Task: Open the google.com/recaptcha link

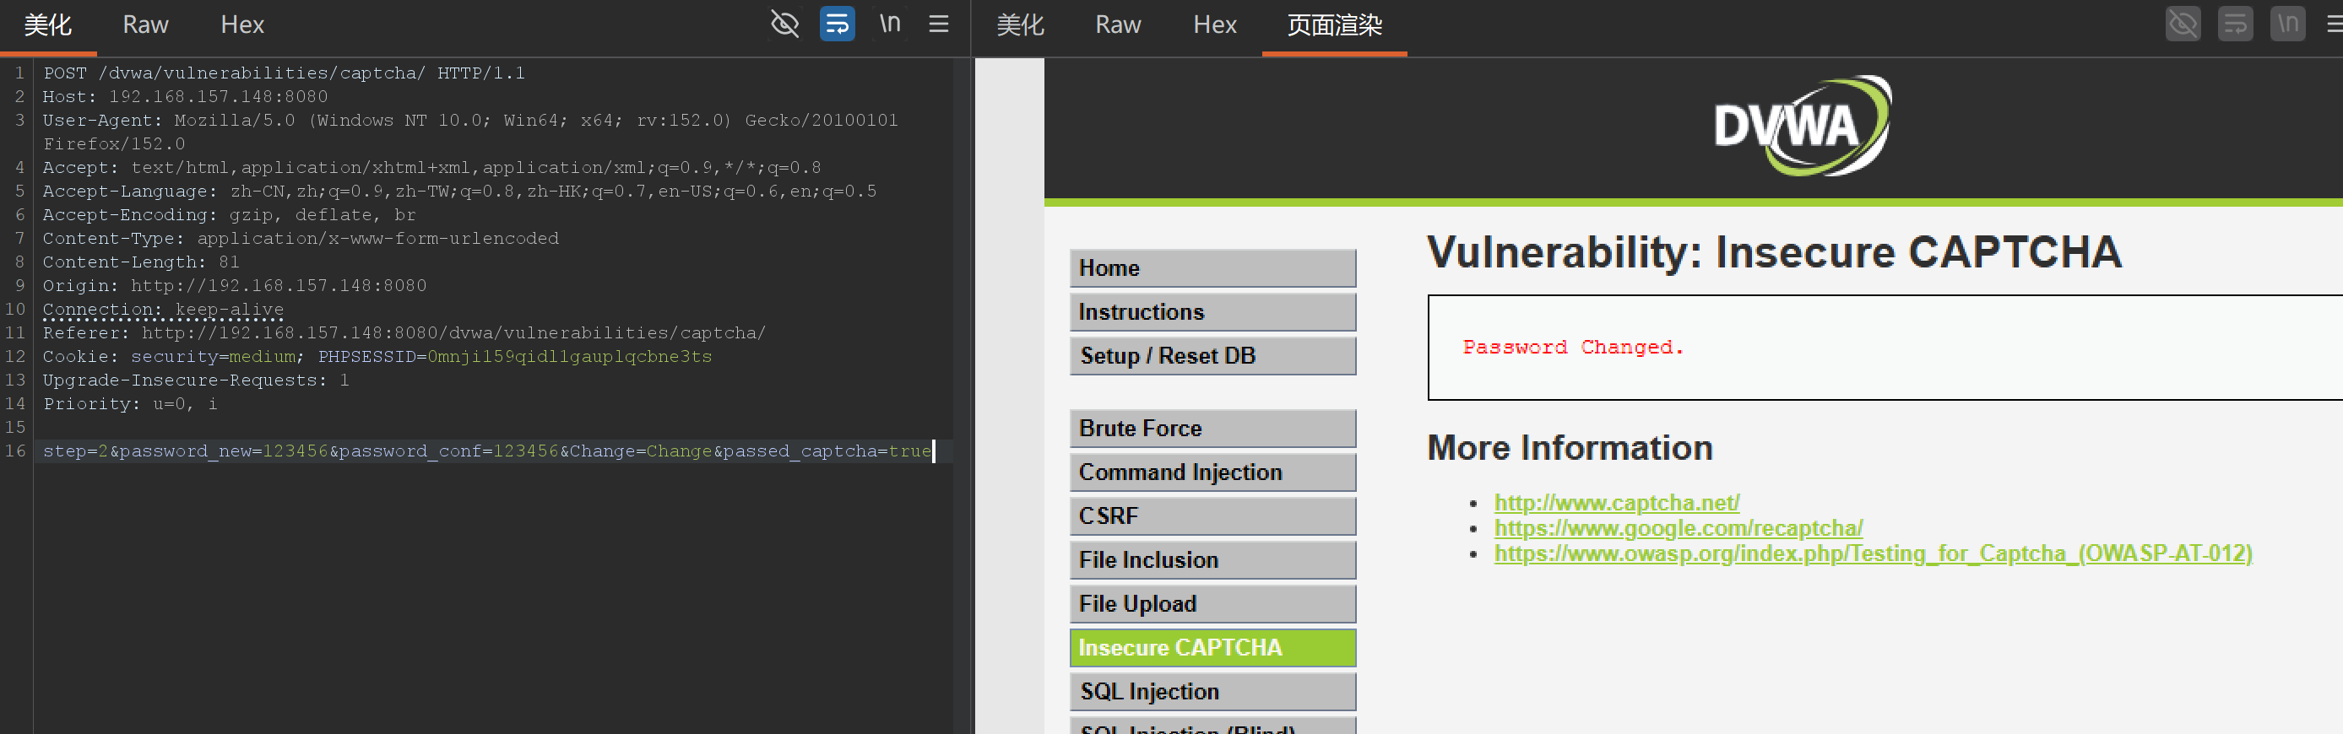Action: click(1679, 528)
